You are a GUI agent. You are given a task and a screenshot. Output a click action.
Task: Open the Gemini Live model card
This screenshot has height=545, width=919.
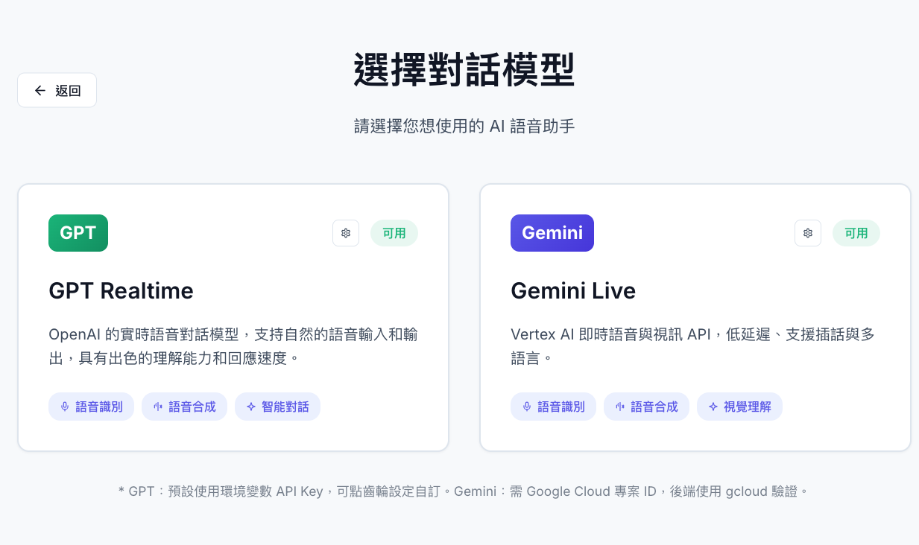(x=695, y=316)
